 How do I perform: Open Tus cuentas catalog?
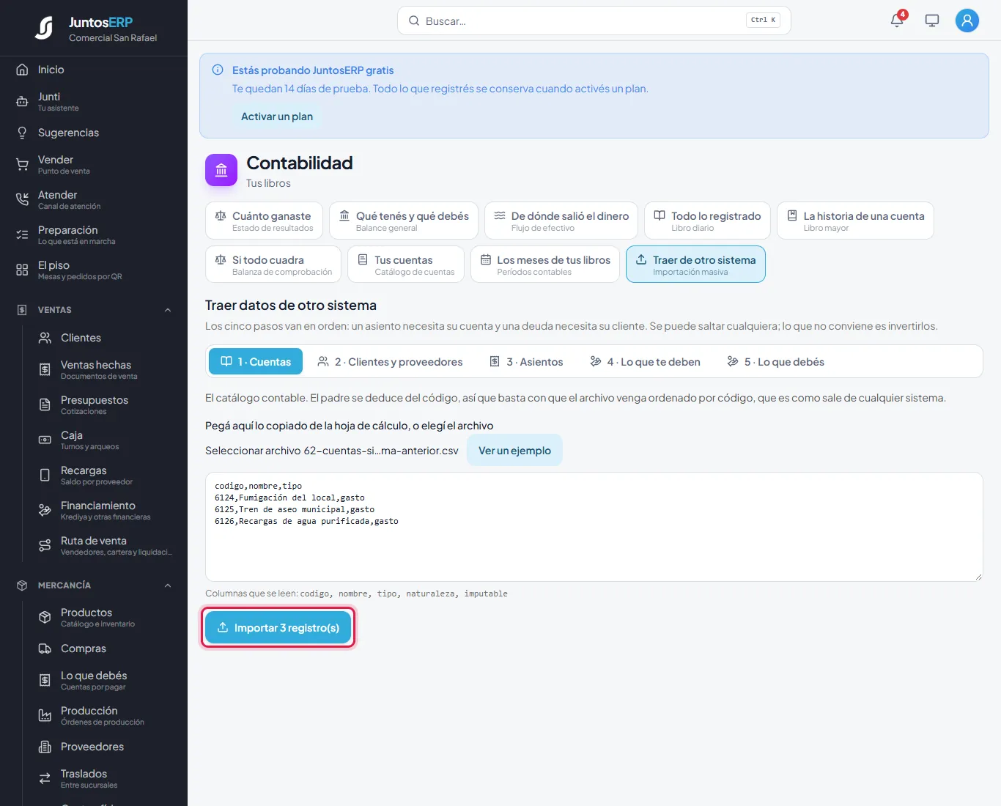click(x=406, y=265)
